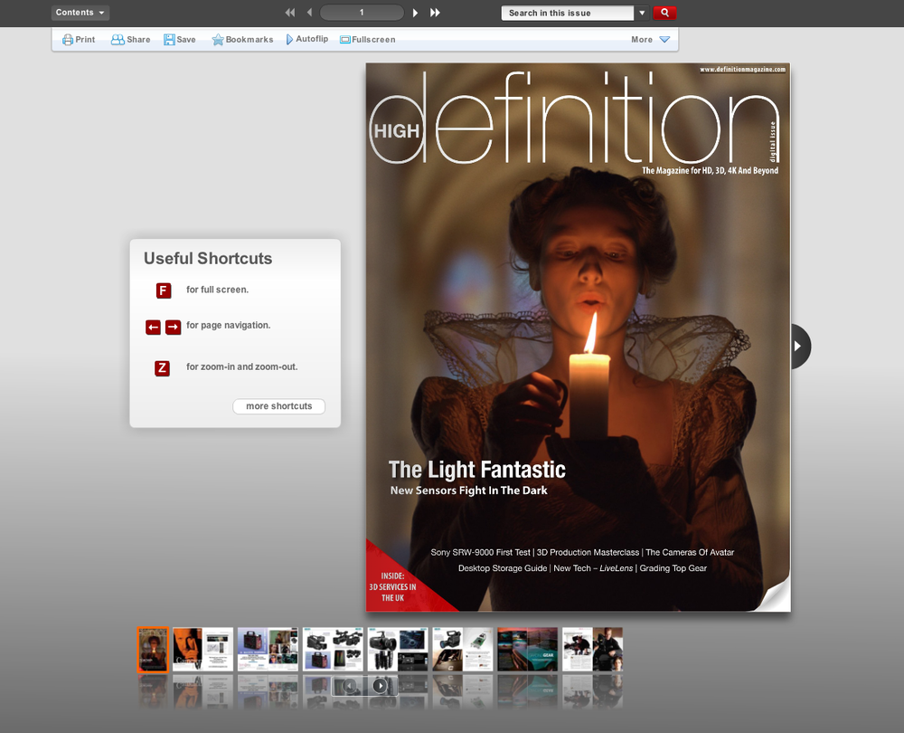This screenshot has width=904, height=733.
Task: Go to previous page arrow in top bar
Action: (309, 13)
